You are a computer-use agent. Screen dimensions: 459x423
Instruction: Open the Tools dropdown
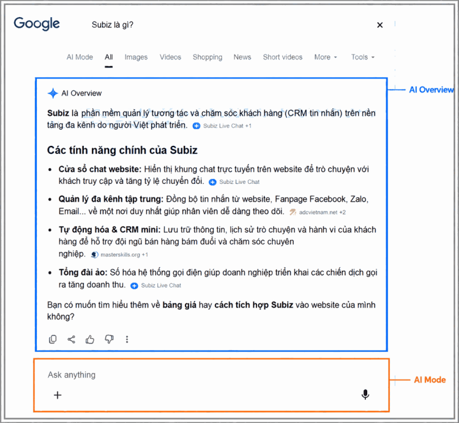363,57
